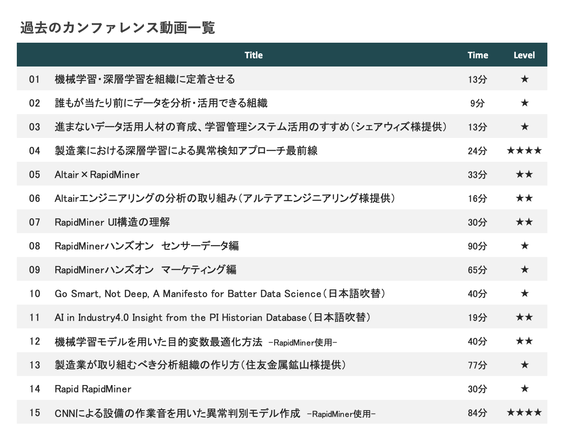Click row number 04
The image size is (565, 445).
pyautogui.click(x=35, y=150)
